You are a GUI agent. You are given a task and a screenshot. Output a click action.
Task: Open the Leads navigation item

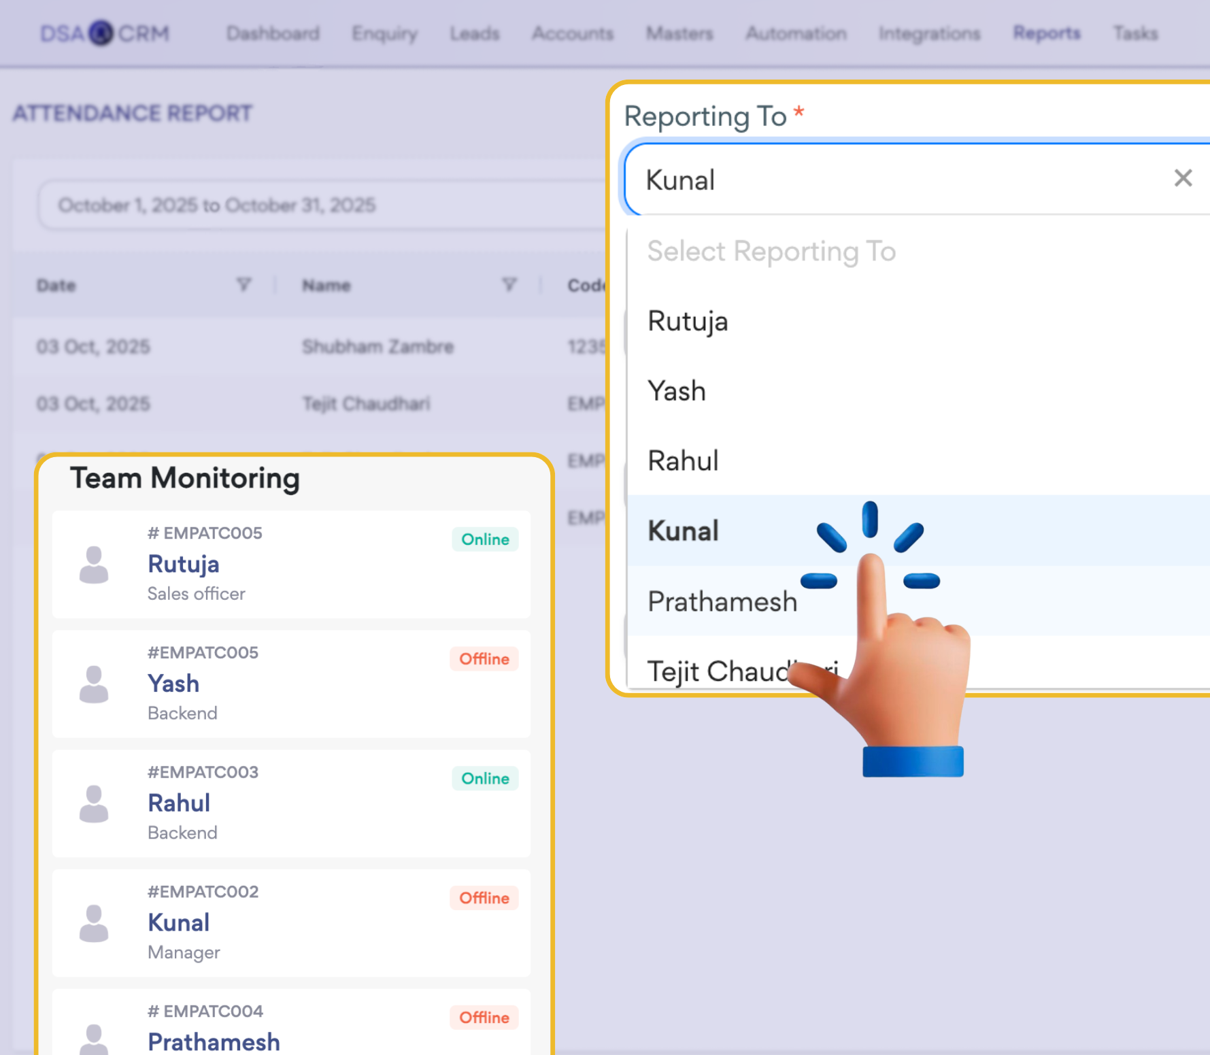tap(474, 33)
